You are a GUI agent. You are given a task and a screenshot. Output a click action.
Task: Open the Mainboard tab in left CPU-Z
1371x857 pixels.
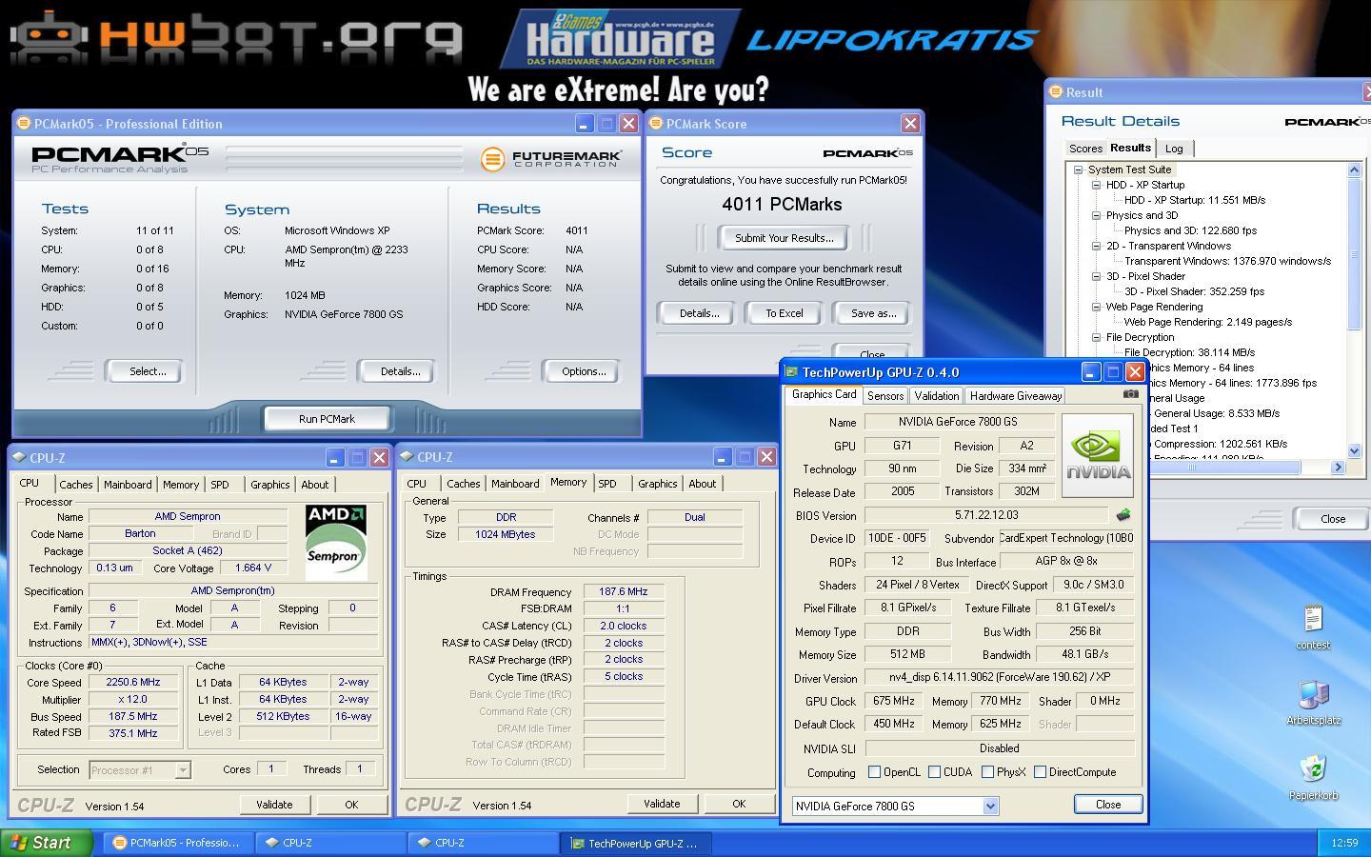pyautogui.click(x=128, y=485)
